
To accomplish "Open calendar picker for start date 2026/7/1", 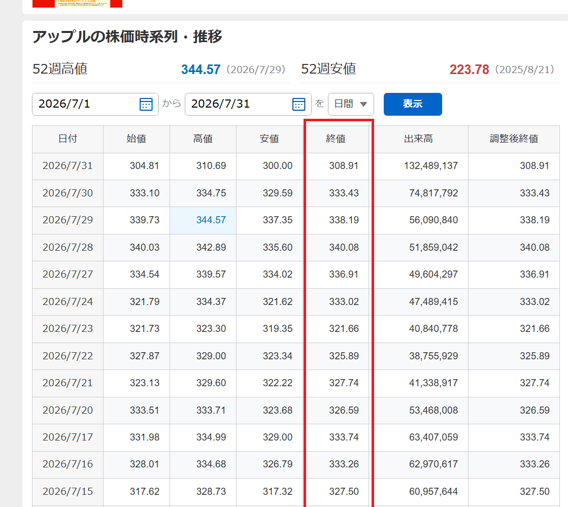I will [x=146, y=105].
